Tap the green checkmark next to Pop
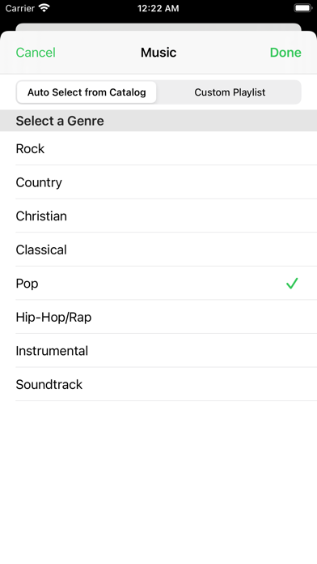This screenshot has width=317, height=564. click(292, 284)
